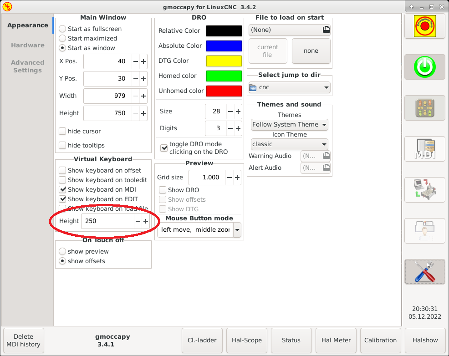This screenshot has width=449, height=356.
Task: Open settings wrench and screwdriver icon
Action: 425,272
